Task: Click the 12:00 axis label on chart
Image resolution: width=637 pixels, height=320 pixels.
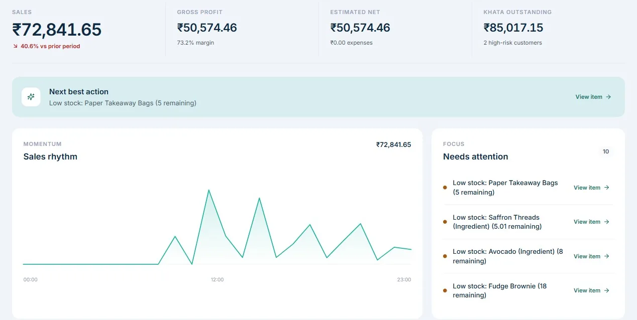Action: tap(218, 279)
